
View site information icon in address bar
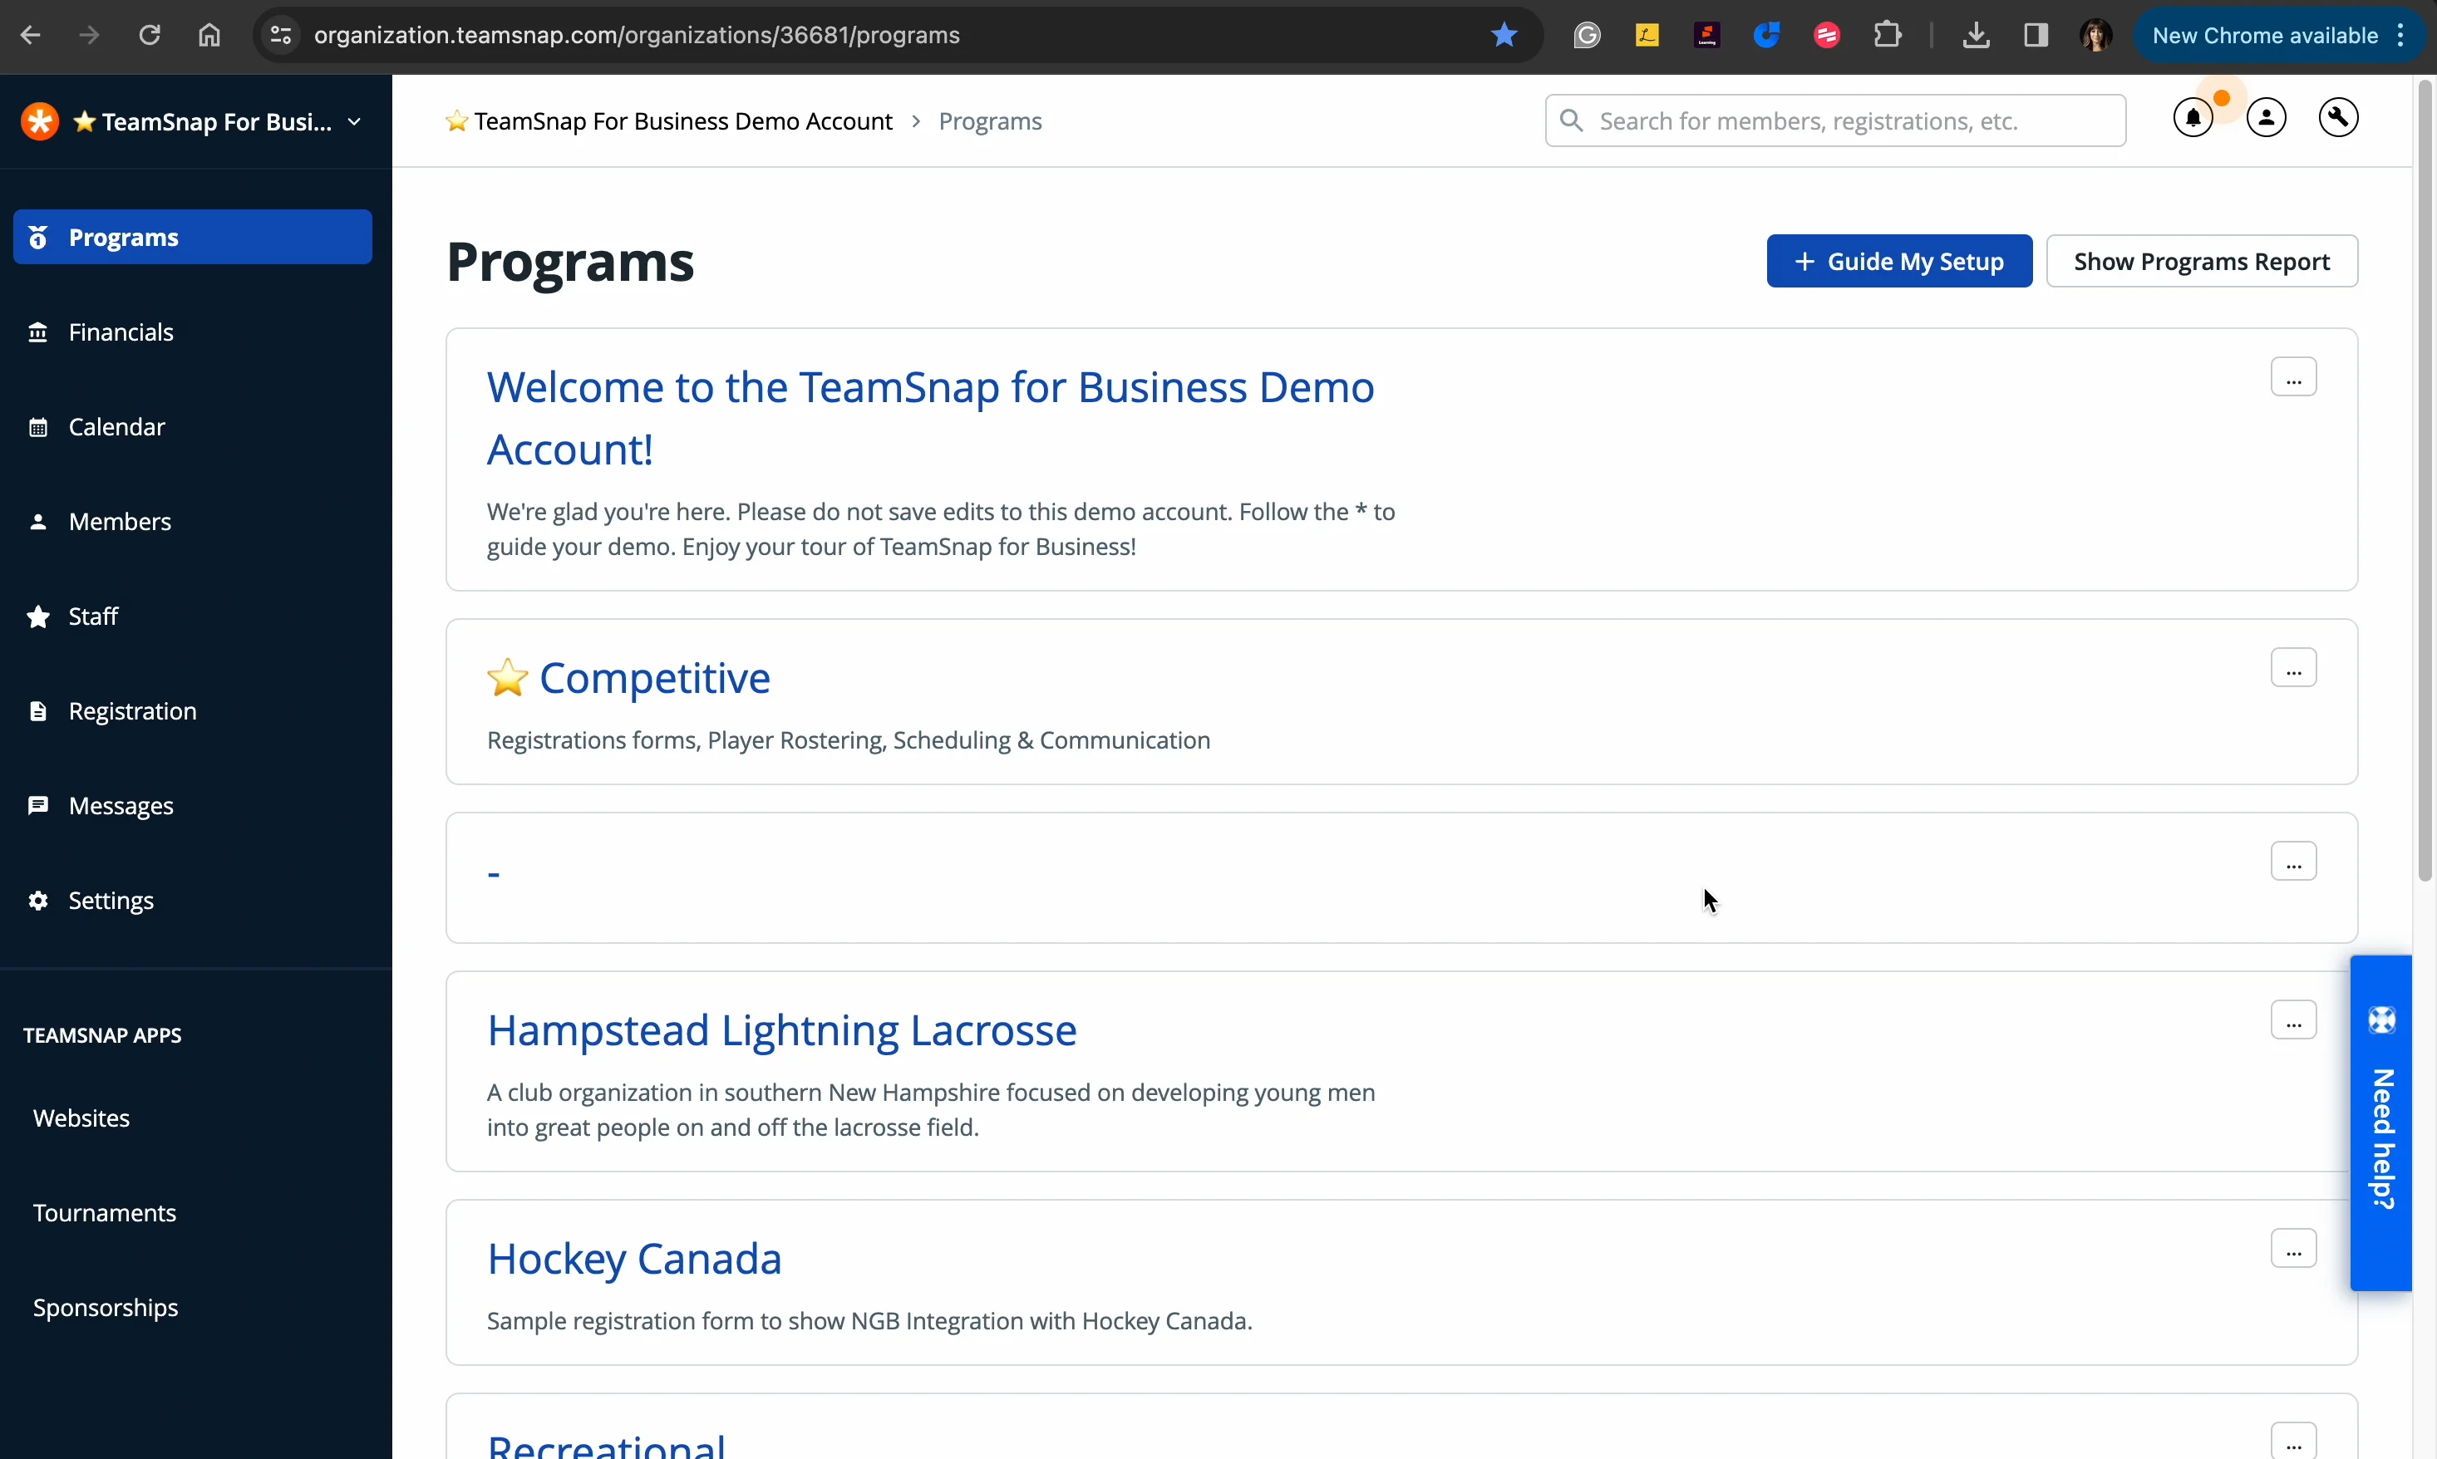tap(280, 36)
